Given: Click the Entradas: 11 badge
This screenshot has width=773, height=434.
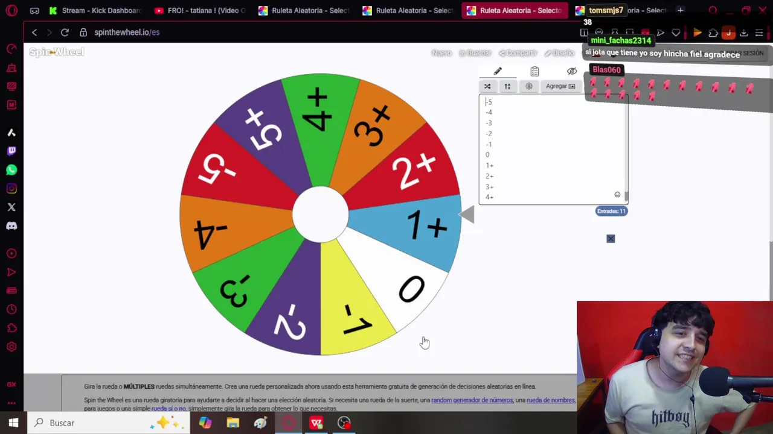Looking at the screenshot, I should (x=612, y=211).
